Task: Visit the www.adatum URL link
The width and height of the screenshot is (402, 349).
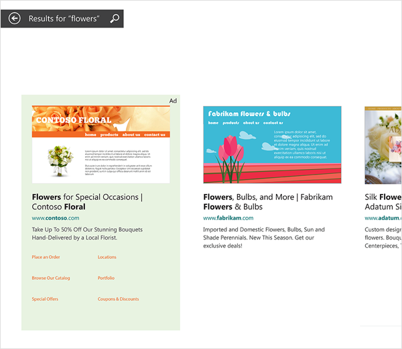Action: (383, 218)
